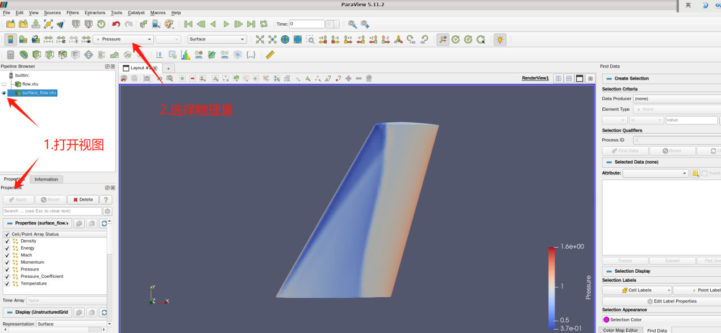
Task: Switch to the Information tab
Action: pyautogui.click(x=46, y=179)
